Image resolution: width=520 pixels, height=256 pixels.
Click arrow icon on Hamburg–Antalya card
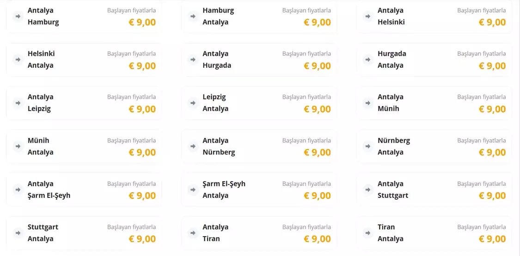pyautogui.click(x=193, y=16)
